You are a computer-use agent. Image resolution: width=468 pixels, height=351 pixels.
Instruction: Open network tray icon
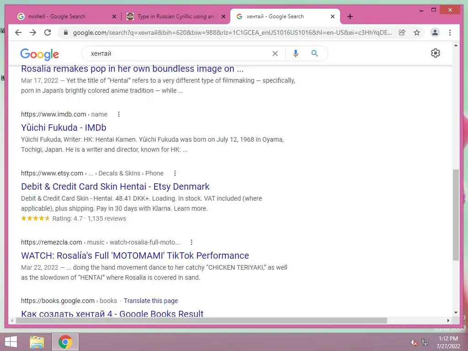(425, 342)
